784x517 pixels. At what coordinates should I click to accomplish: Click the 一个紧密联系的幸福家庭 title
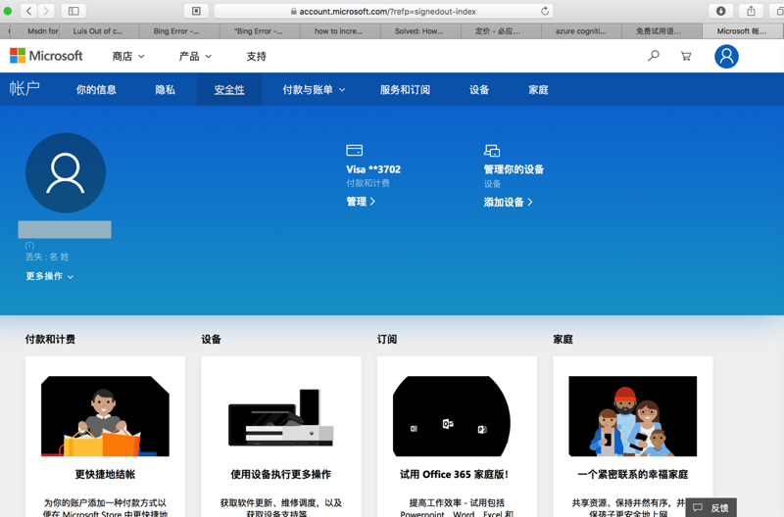coord(632,475)
